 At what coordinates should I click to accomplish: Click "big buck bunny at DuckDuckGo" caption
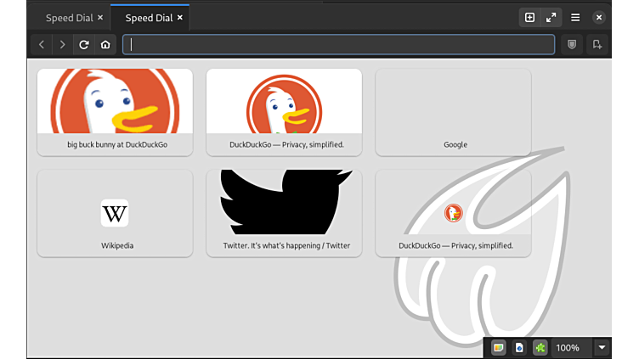117,144
